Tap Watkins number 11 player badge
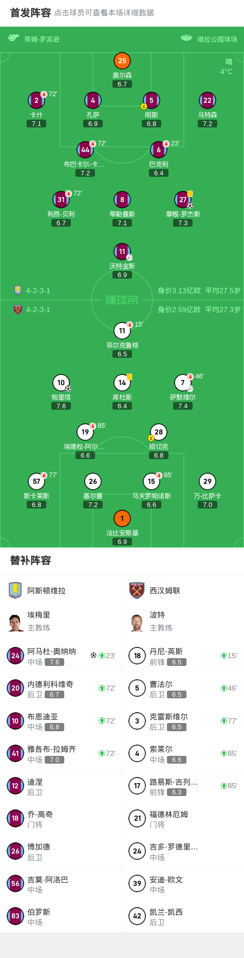244x958 pixels. point(122,251)
